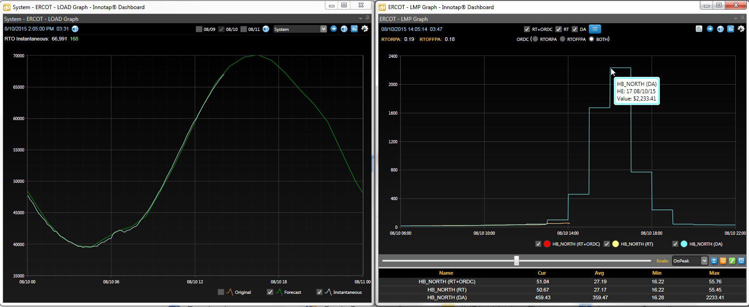Click the blue save icon at the right of the Scale row

coord(741,261)
